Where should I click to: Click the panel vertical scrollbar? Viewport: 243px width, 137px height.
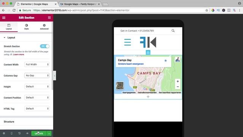[x=52, y=56]
